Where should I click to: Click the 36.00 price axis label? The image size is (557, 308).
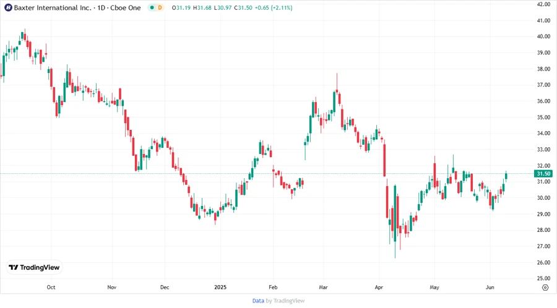click(x=543, y=101)
